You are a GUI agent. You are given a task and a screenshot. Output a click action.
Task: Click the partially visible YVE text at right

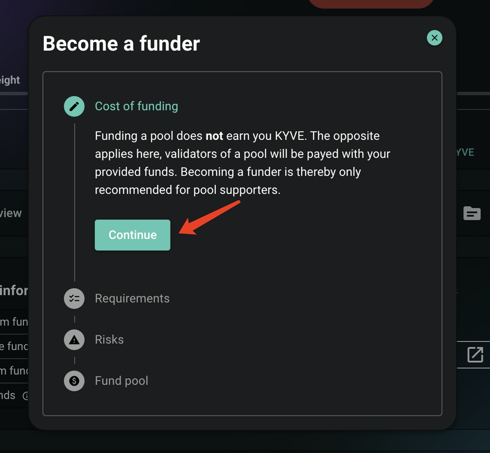click(465, 153)
